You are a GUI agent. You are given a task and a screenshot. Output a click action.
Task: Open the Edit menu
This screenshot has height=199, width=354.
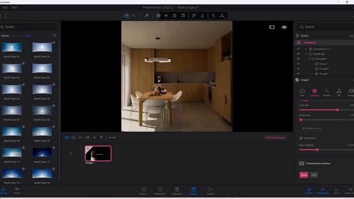click(x=5, y=7)
